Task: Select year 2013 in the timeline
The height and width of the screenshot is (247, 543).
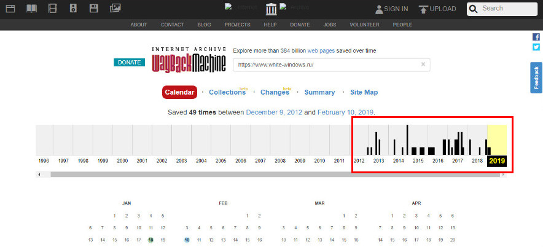Action: point(378,161)
